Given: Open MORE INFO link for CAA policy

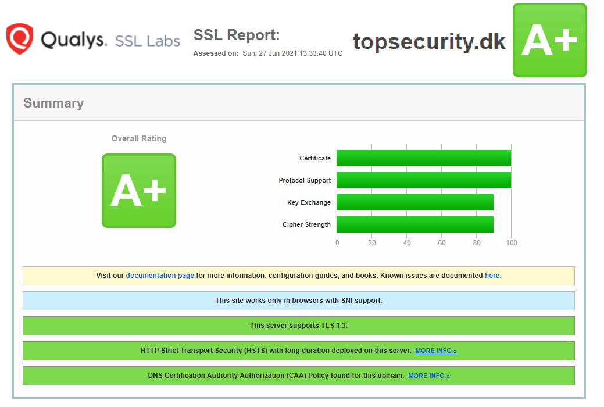Looking at the screenshot, I should pyautogui.click(x=429, y=376).
